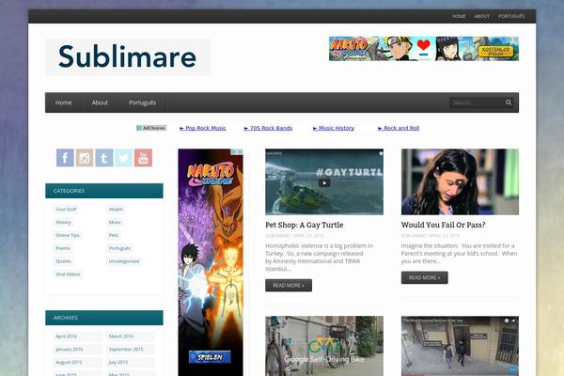Viewport: 564px width, 376px height.
Task: Open the January 2016 archive
Action: (x=77, y=349)
